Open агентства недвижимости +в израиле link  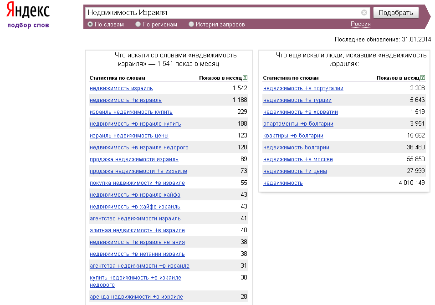coord(139,266)
